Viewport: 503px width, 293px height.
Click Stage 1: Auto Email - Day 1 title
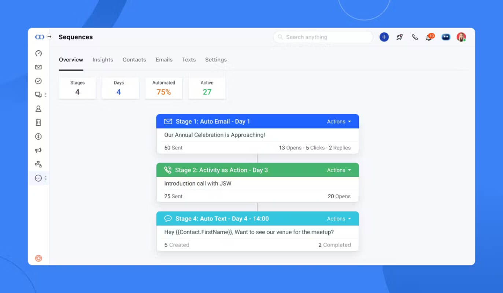pyautogui.click(x=212, y=122)
